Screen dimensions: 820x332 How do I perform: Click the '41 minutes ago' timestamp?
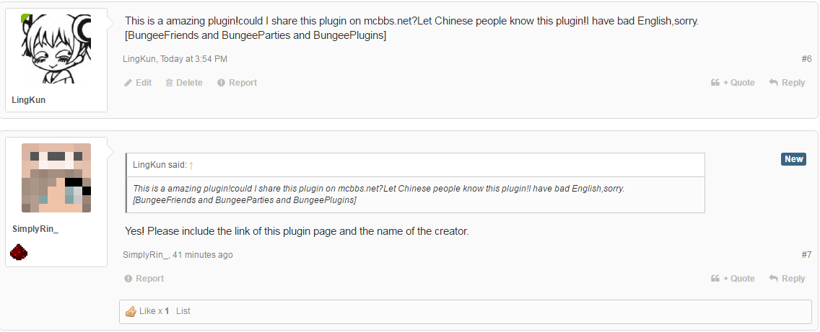pyautogui.click(x=203, y=255)
